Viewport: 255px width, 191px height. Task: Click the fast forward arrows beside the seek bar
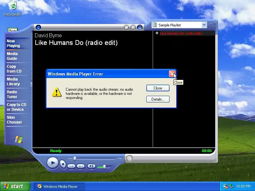pos(120,159)
